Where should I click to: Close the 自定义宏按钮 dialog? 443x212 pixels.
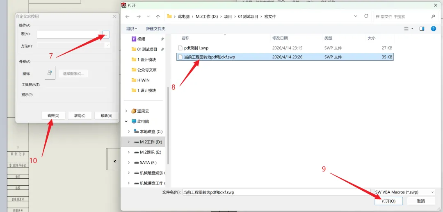pos(114,17)
